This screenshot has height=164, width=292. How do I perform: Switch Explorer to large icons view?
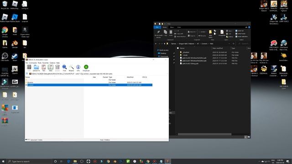[x=249, y=137]
